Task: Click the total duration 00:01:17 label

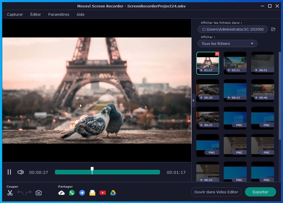Action: pos(176,172)
